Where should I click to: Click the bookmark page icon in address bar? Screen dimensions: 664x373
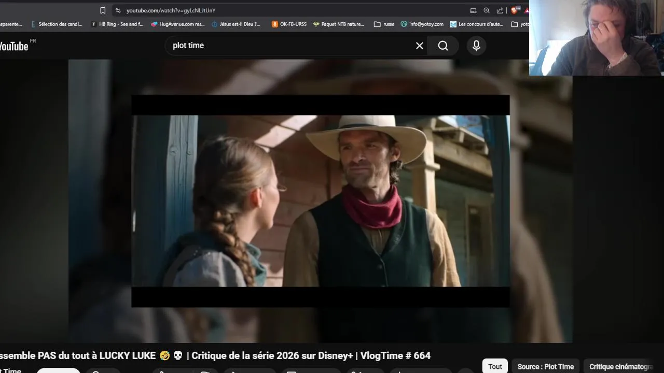coord(103,10)
